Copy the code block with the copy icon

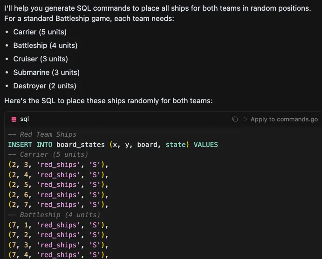[x=235, y=120]
